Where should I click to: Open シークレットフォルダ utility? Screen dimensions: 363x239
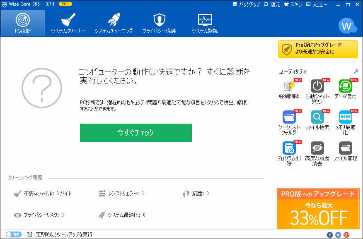coord(289,123)
